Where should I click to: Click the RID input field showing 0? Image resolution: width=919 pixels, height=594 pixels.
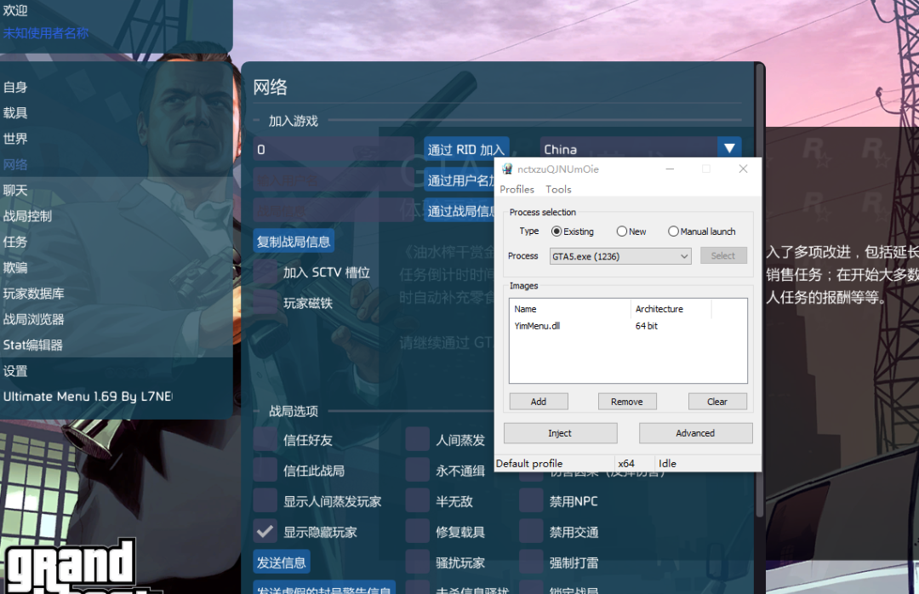(334, 150)
